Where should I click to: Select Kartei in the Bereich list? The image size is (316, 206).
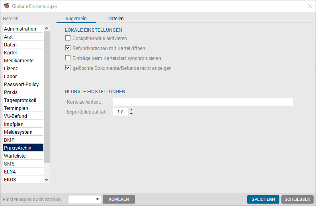[x=23, y=53]
